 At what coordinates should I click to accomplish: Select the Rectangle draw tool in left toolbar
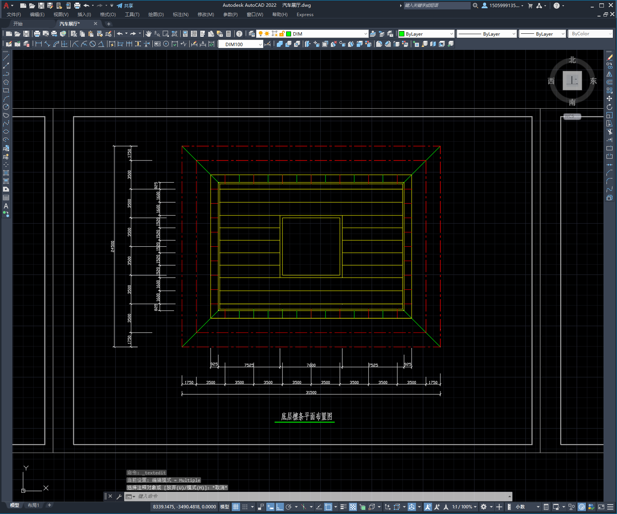(x=6, y=90)
